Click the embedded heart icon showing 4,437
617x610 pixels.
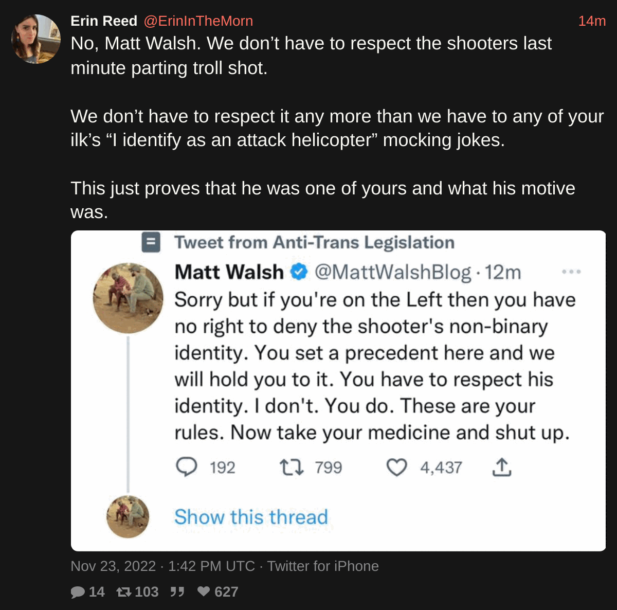click(x=396, y=467)
